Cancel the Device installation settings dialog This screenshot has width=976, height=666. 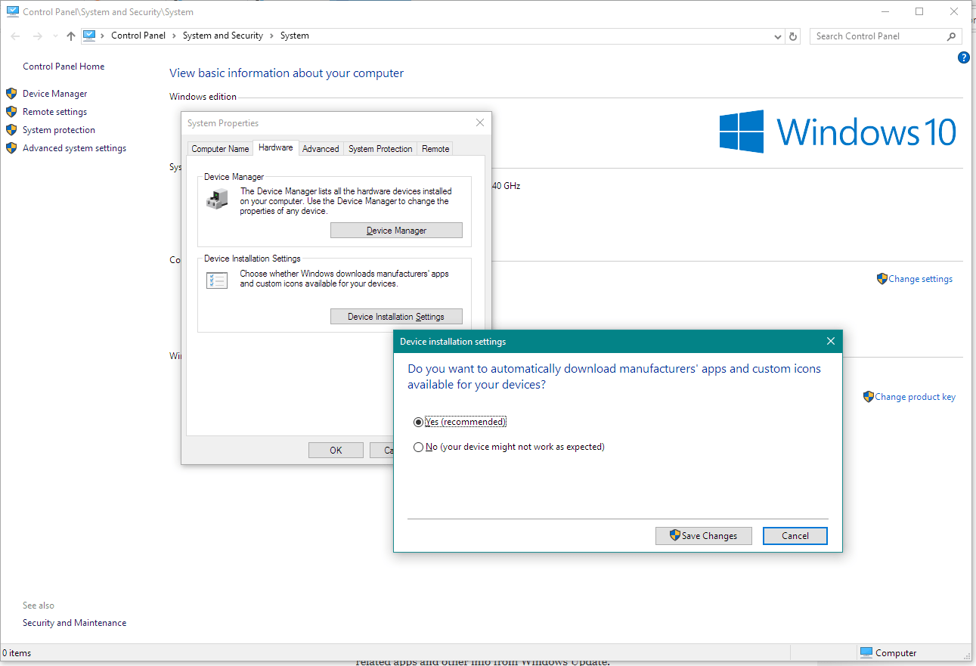(x=795, y=536)
